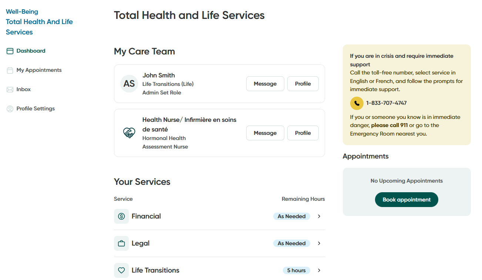Expand the Life Transitions service row
Image resolution: width=482 pixels, height=280 pixels.
coord(319,270)
